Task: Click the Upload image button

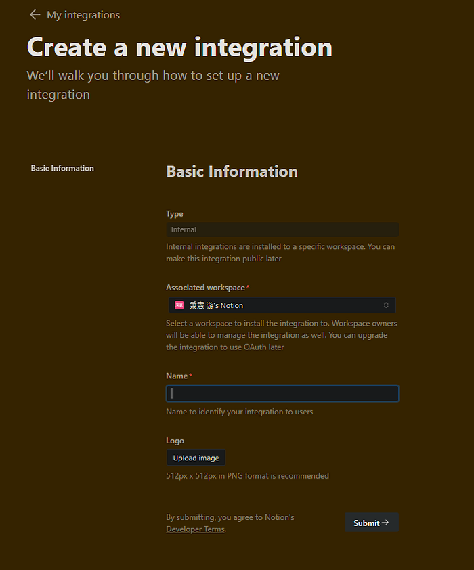Action: (x=196, y=457)
